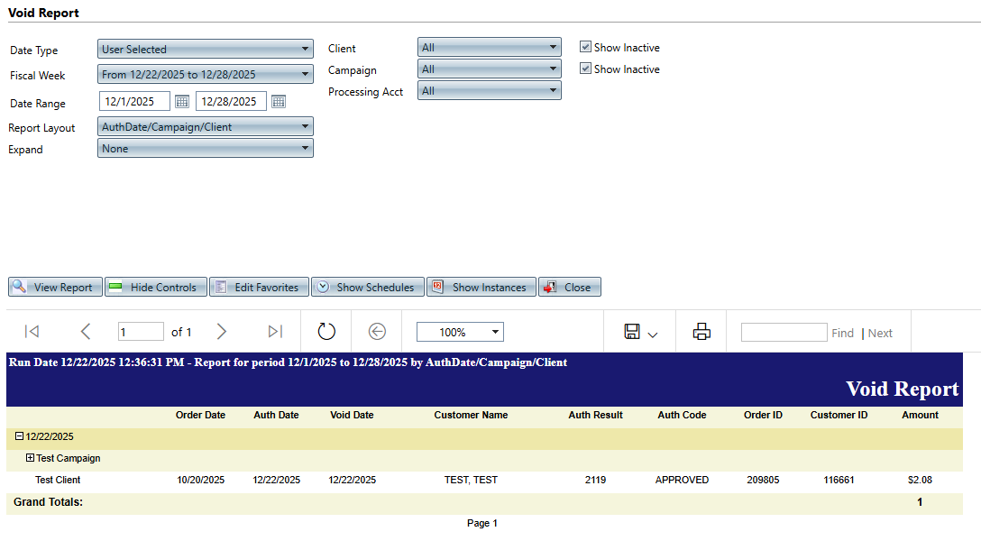The height and width of the screenshot is (550, 981).
Task: Open end date calendar picker
Action: pos(278,102)
